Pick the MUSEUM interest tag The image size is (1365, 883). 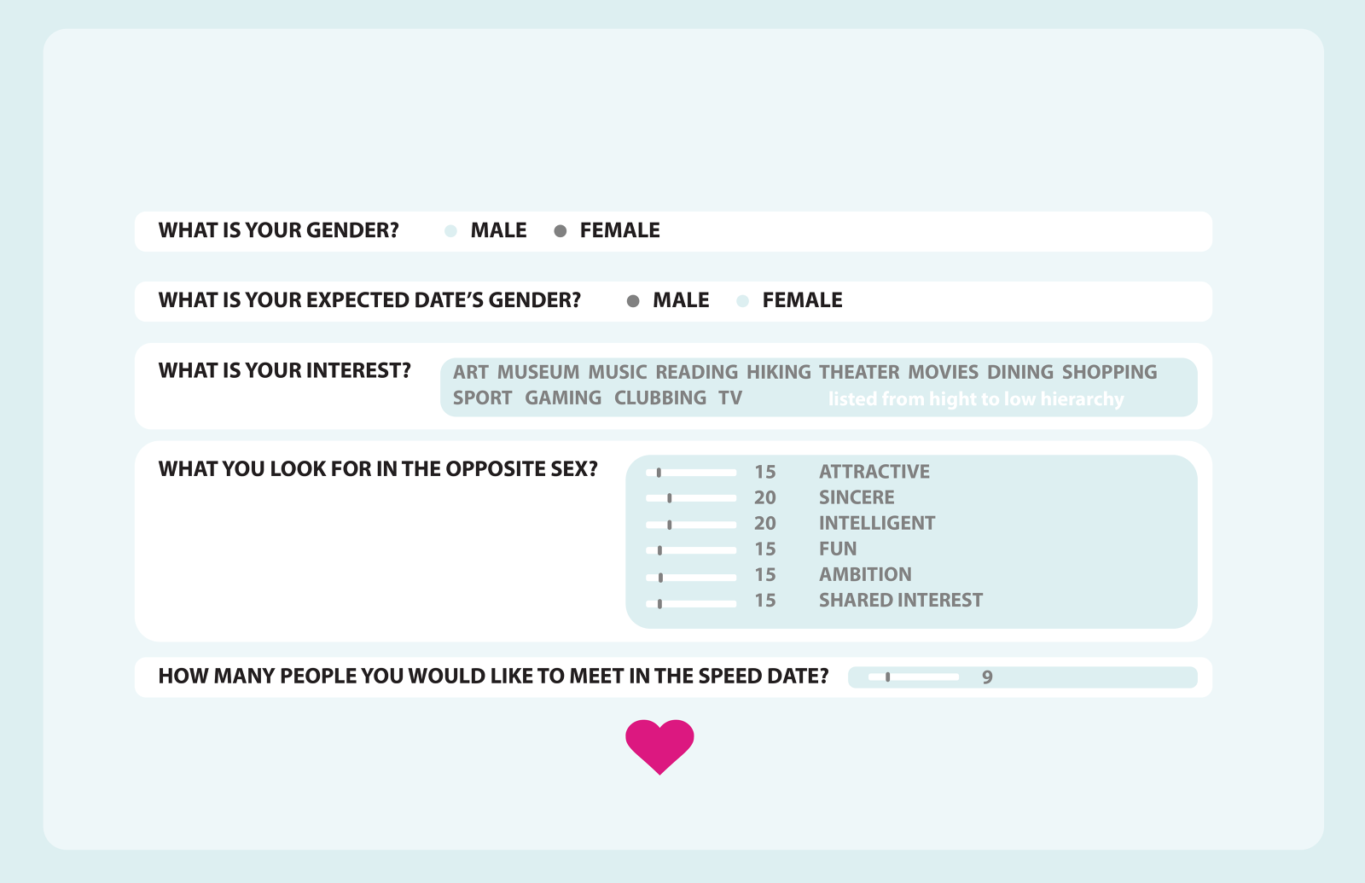coord(537,373)
